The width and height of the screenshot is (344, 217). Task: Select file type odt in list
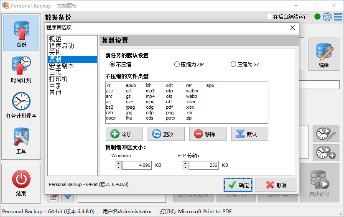pyautogui.click(x=169, y=85)
